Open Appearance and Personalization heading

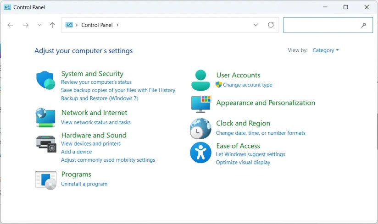(266, 103)
